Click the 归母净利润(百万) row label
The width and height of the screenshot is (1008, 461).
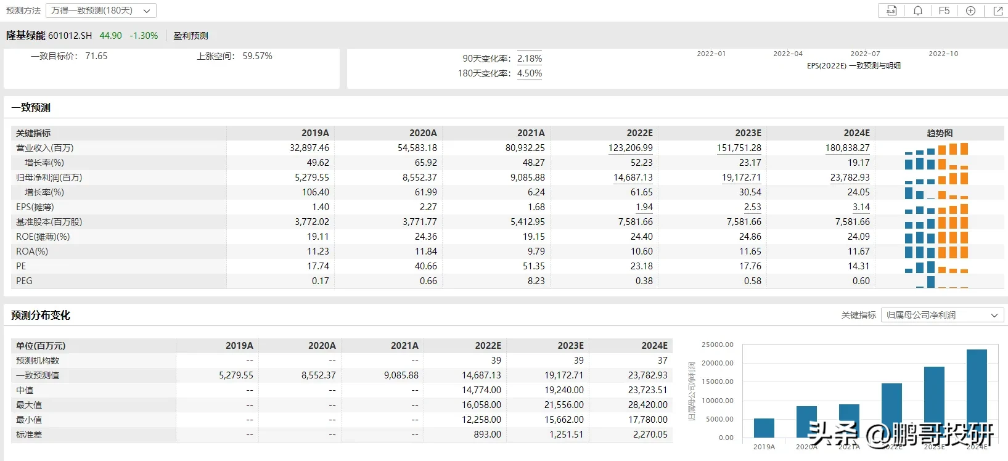point(49,177)
